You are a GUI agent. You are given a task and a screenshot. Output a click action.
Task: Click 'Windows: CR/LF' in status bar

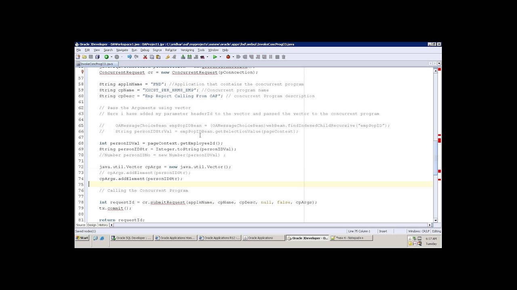[419, 231]
